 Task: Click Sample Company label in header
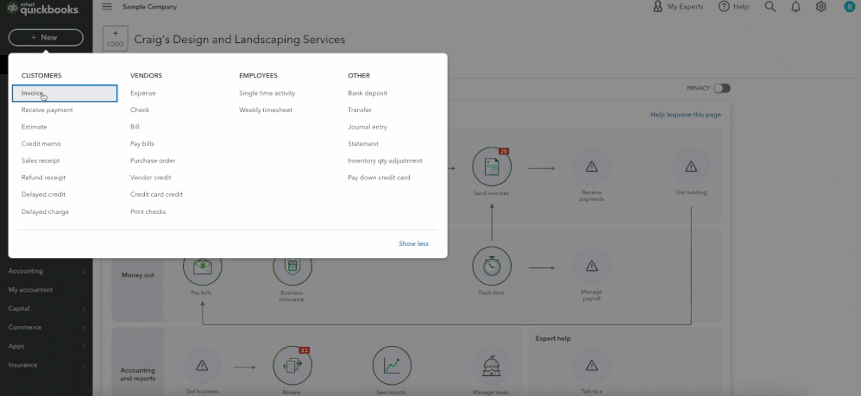[x=150, y=7]
